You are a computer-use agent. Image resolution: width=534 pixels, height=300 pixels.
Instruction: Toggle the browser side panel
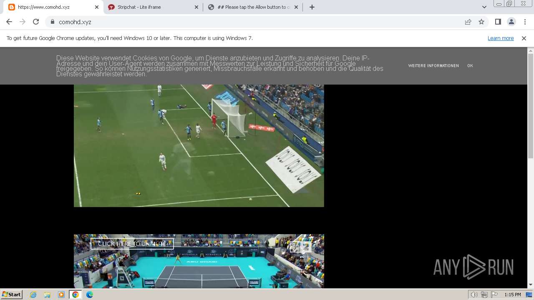498,22
